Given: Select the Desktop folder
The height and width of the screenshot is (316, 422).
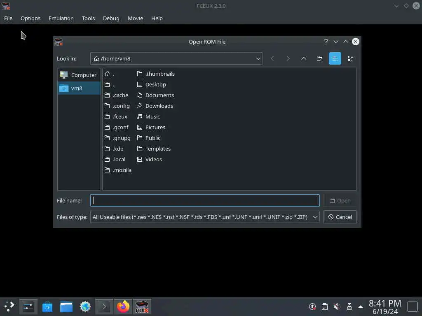Looking at the screenshot, I should 152,84.
